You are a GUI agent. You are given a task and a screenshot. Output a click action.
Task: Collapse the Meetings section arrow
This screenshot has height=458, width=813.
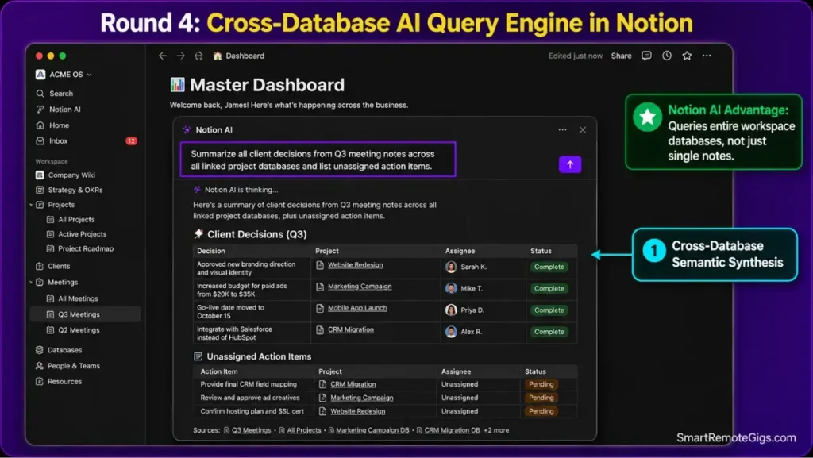tap(31, 282)
